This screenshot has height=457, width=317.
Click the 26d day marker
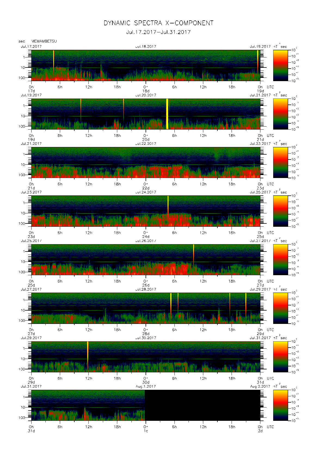tap(146, 285)
